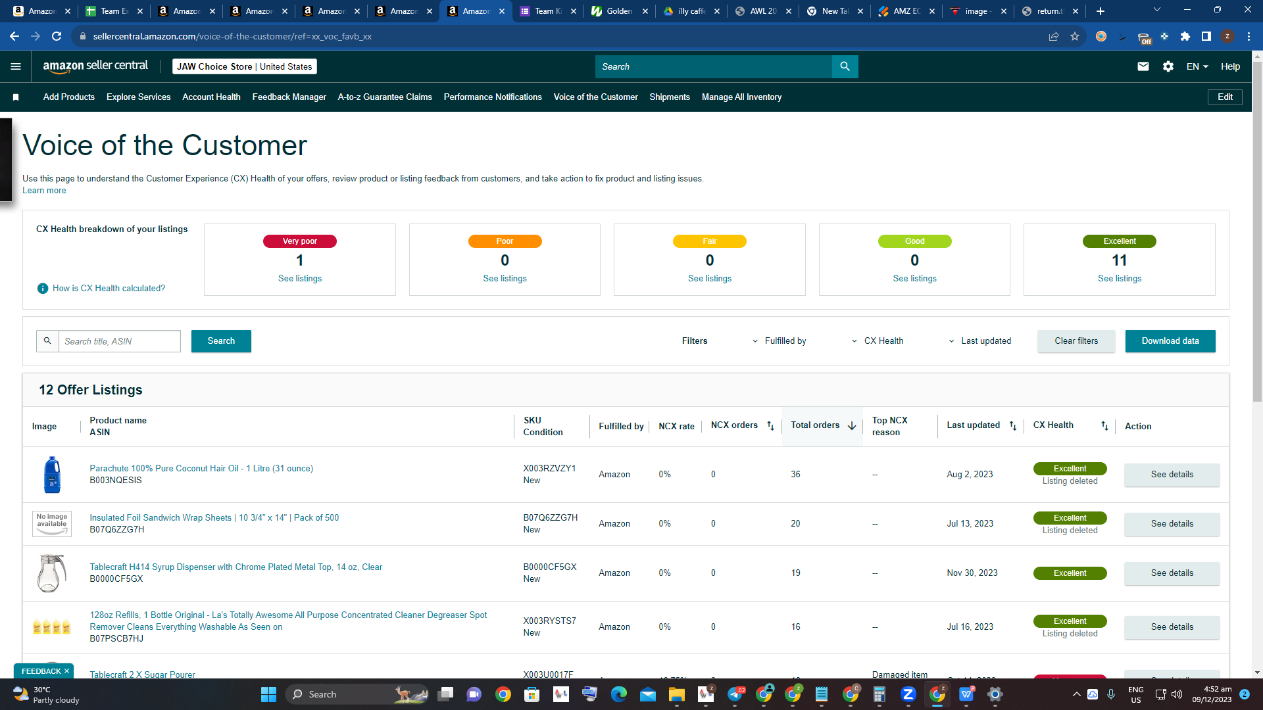Click the Search title, ASIN input field
This screenshot has height=710, width=1263.
tap(120, 341)
